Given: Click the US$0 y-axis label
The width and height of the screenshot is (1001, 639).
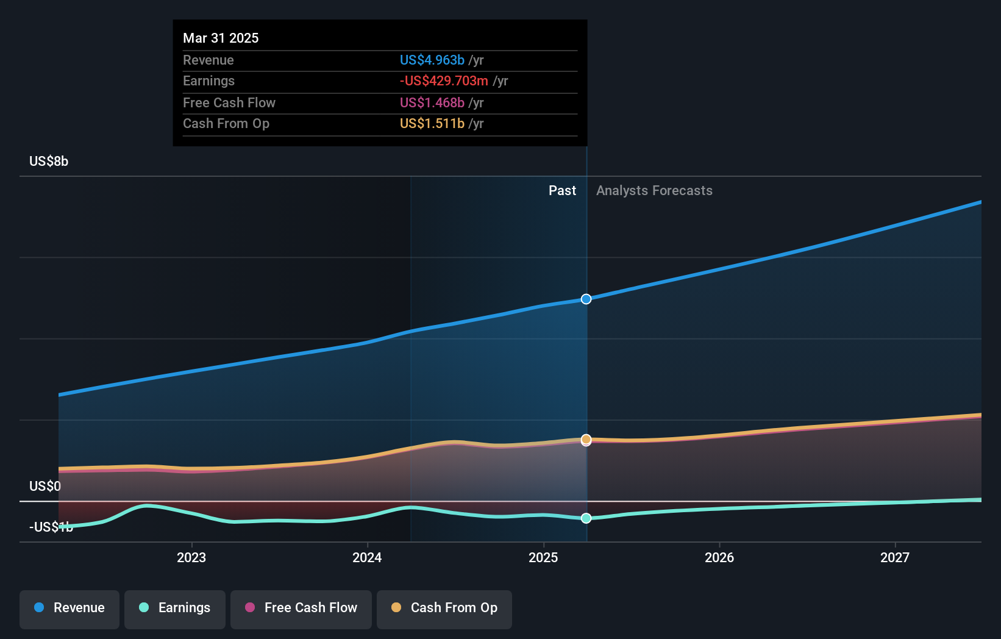Looking at the screenshot, I should [45, 486].
